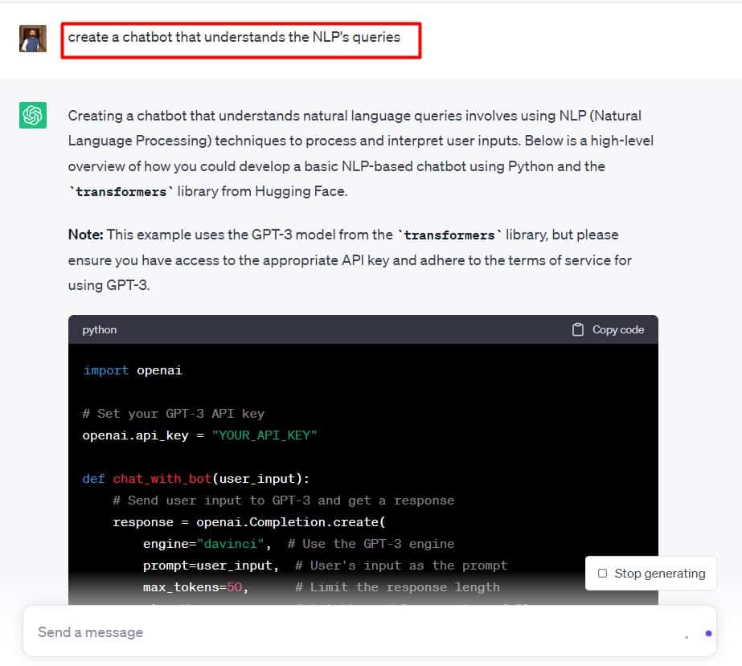Click the "YOUR_API_KEY" string in code
742x666 pixels.
pyautogui.click(x=264, y=435)
